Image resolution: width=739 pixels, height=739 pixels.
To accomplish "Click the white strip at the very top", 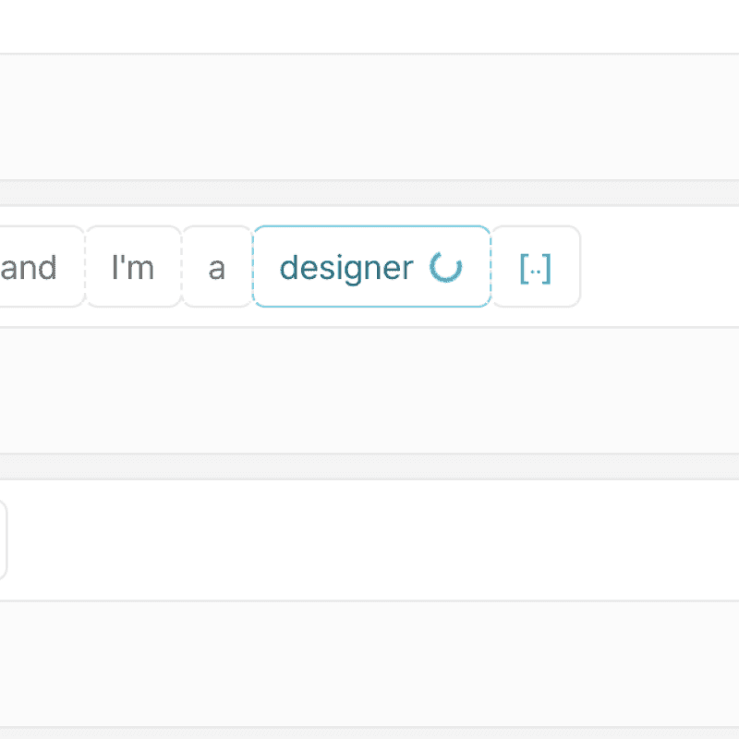I will tap(369, 26).
